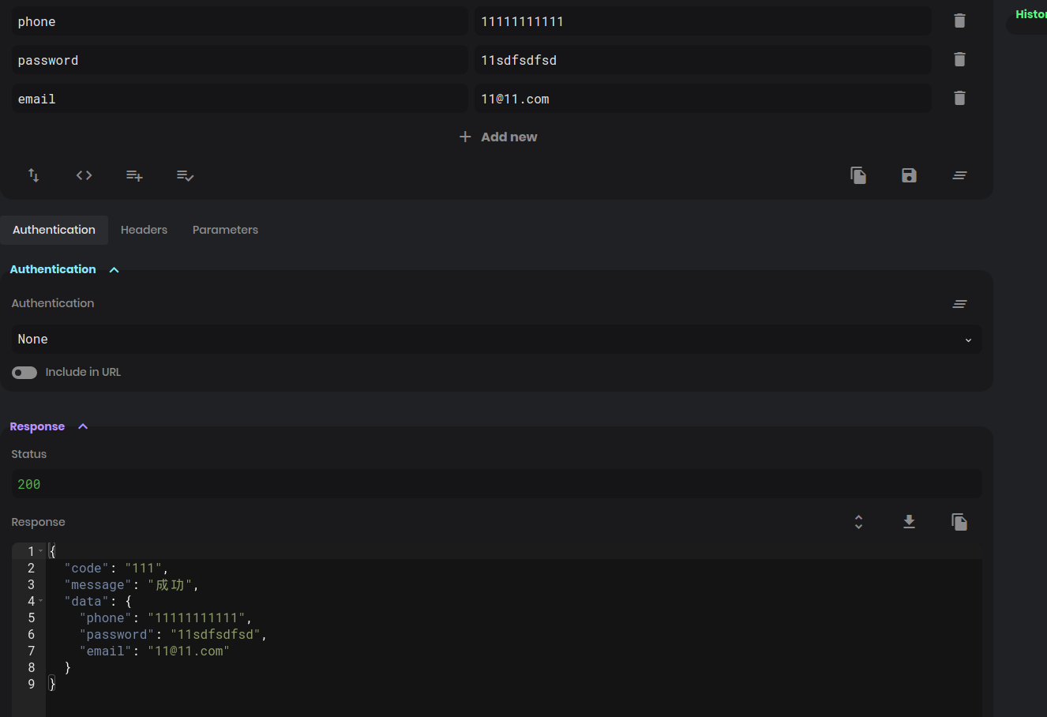This screenshot has height=717, width=1047.
Task: Click the "code": "111" response line
Action: pos(116,568)
